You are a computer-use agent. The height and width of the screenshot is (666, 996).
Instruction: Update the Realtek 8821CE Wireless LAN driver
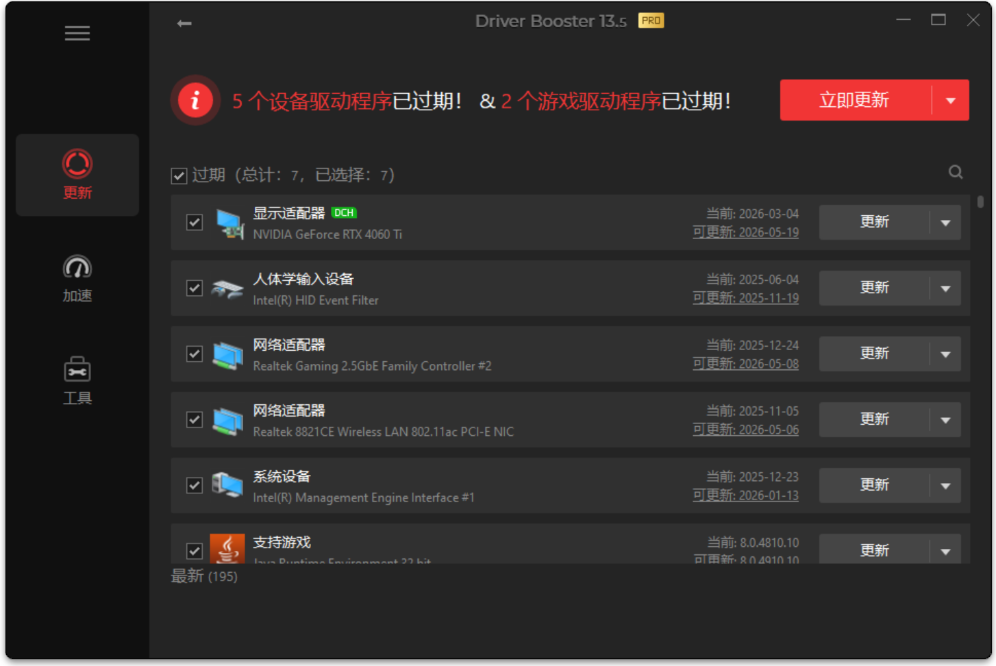(874, 419)
